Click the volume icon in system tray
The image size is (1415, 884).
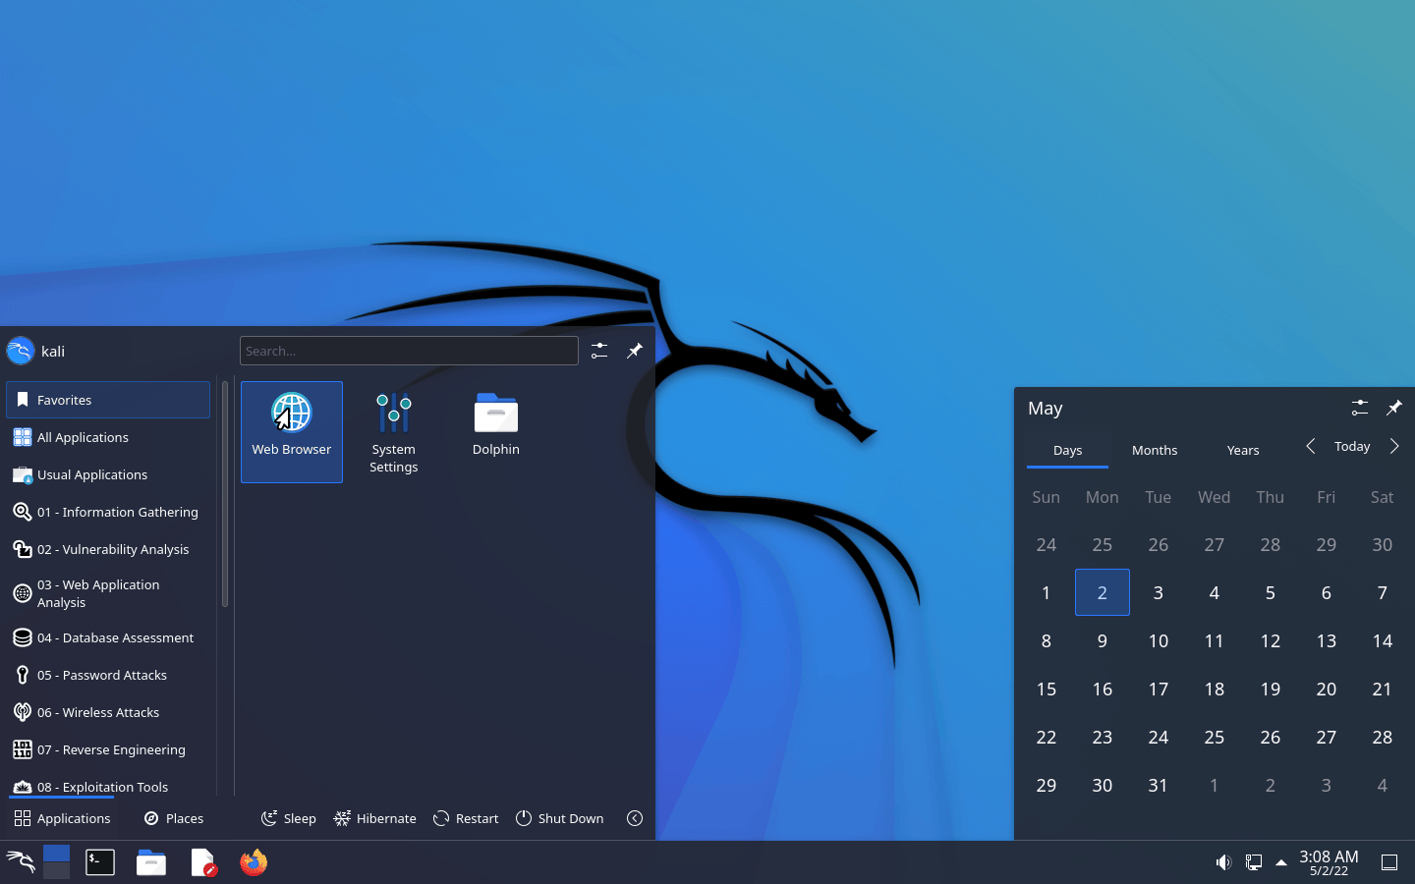[1222, 862]
